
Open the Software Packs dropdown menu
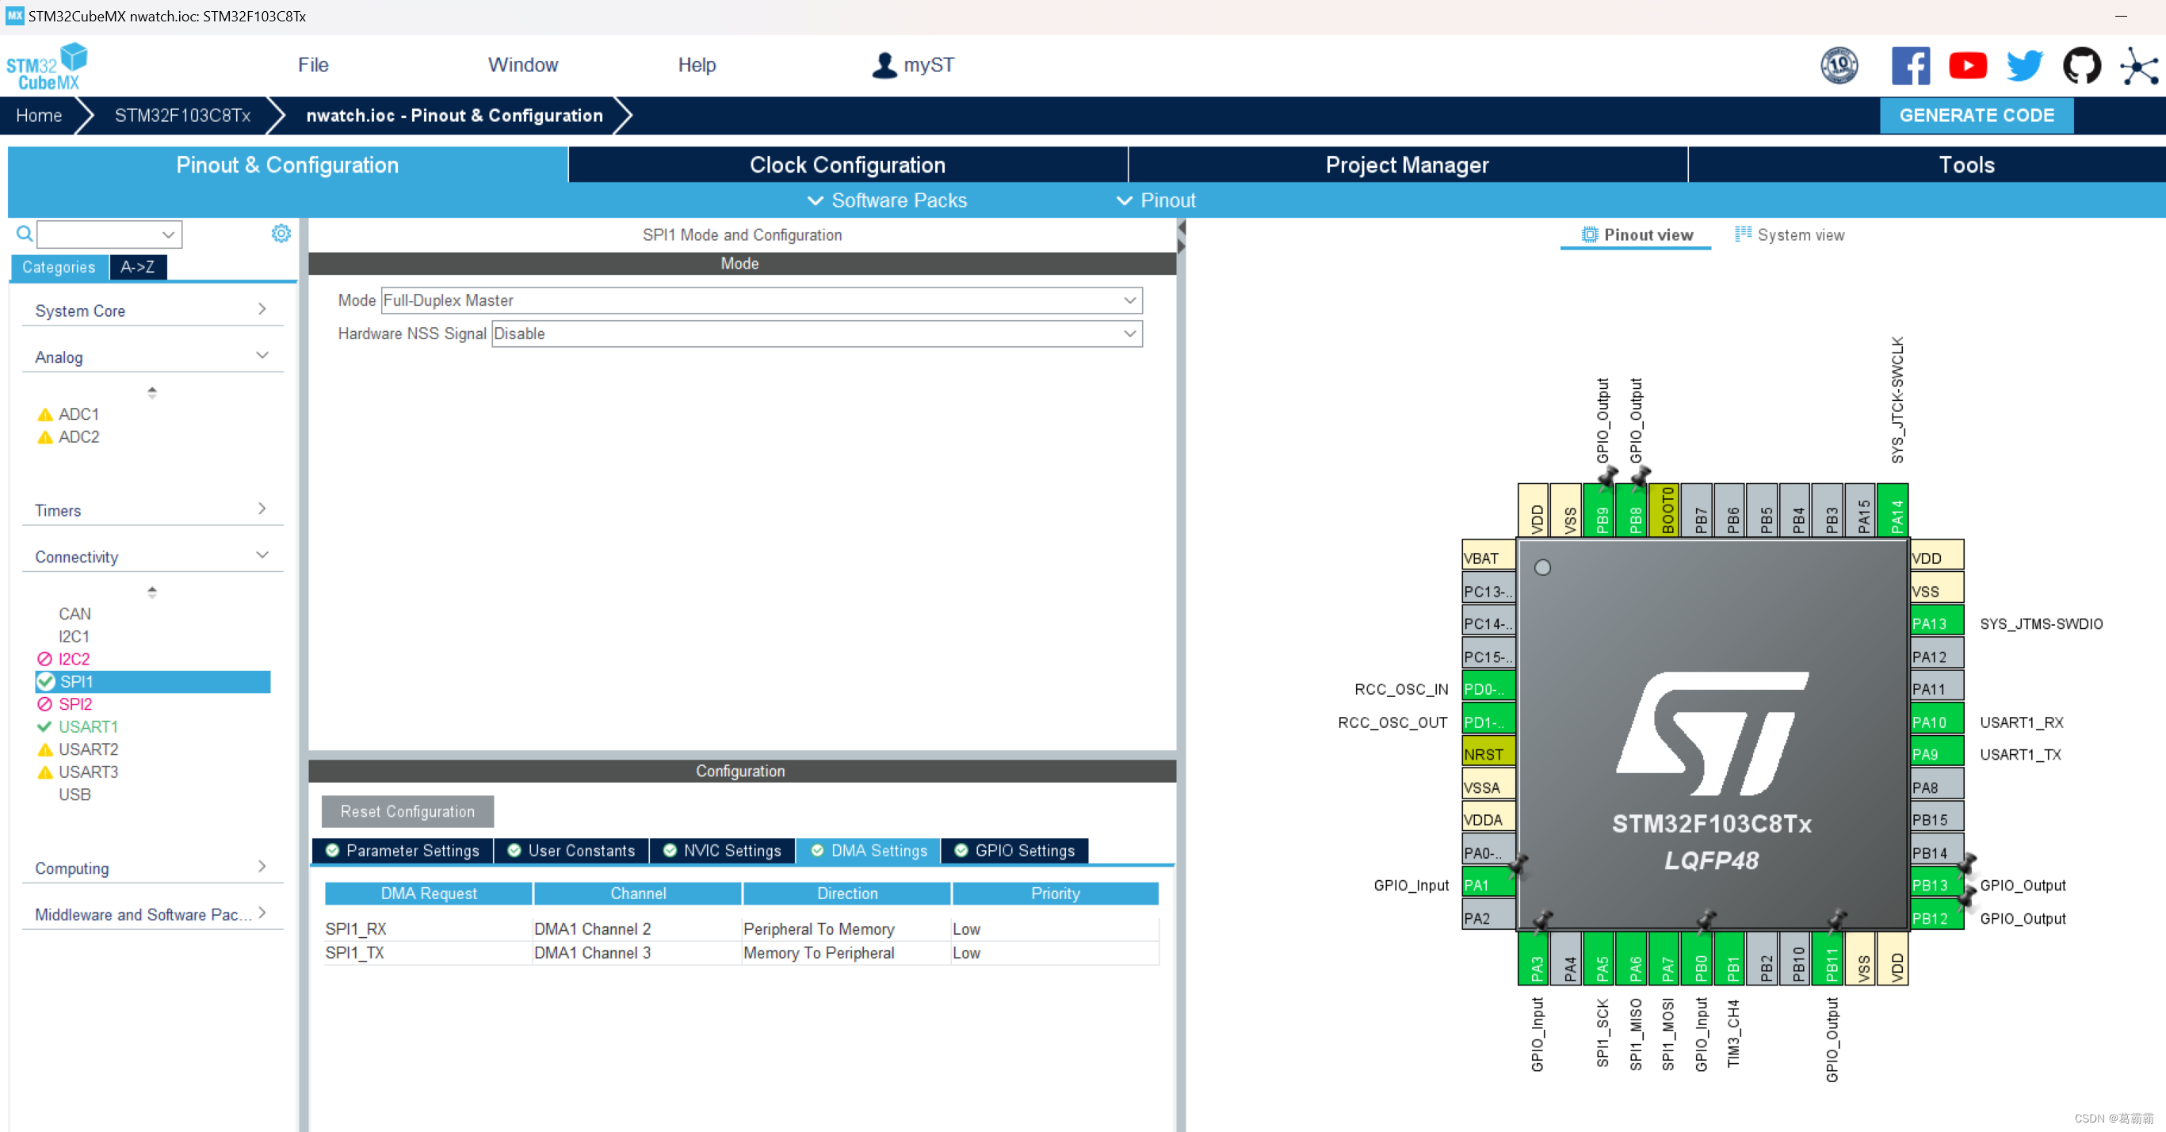point(887,200)
